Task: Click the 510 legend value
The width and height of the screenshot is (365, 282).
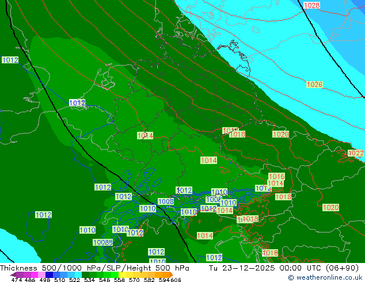Action: (60, 280)
